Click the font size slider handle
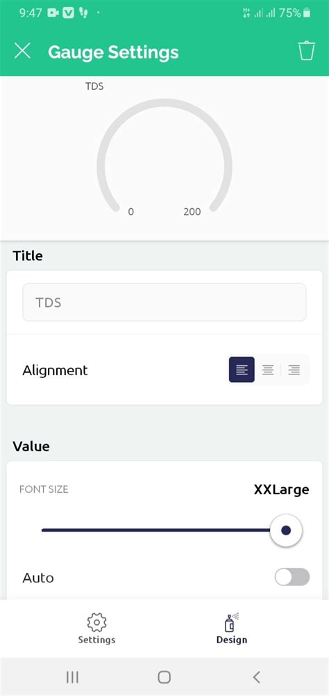The width and height of the screenshot is (329, 696). 286,530
